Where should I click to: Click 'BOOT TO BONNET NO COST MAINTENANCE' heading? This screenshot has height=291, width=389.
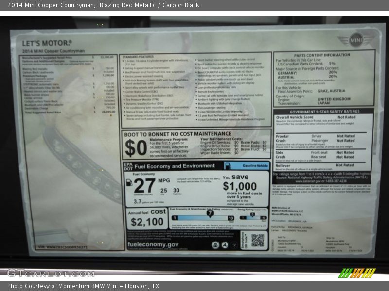pos(177,134)
